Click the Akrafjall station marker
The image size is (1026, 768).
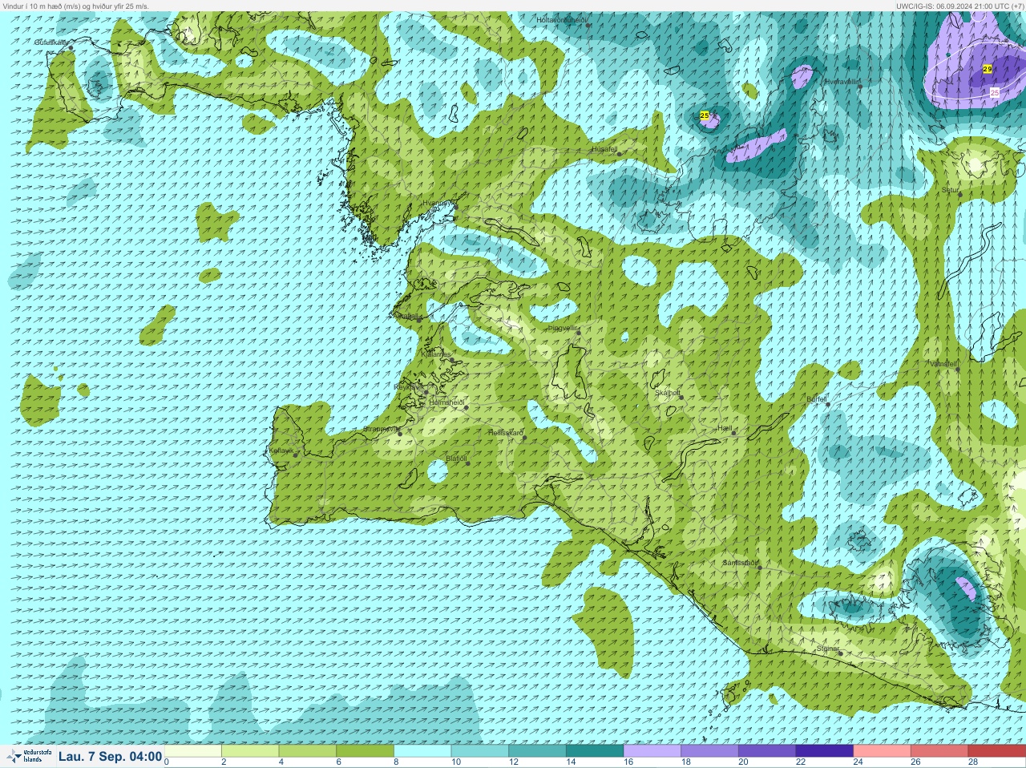pyautogui.click(x=418, y=320)
